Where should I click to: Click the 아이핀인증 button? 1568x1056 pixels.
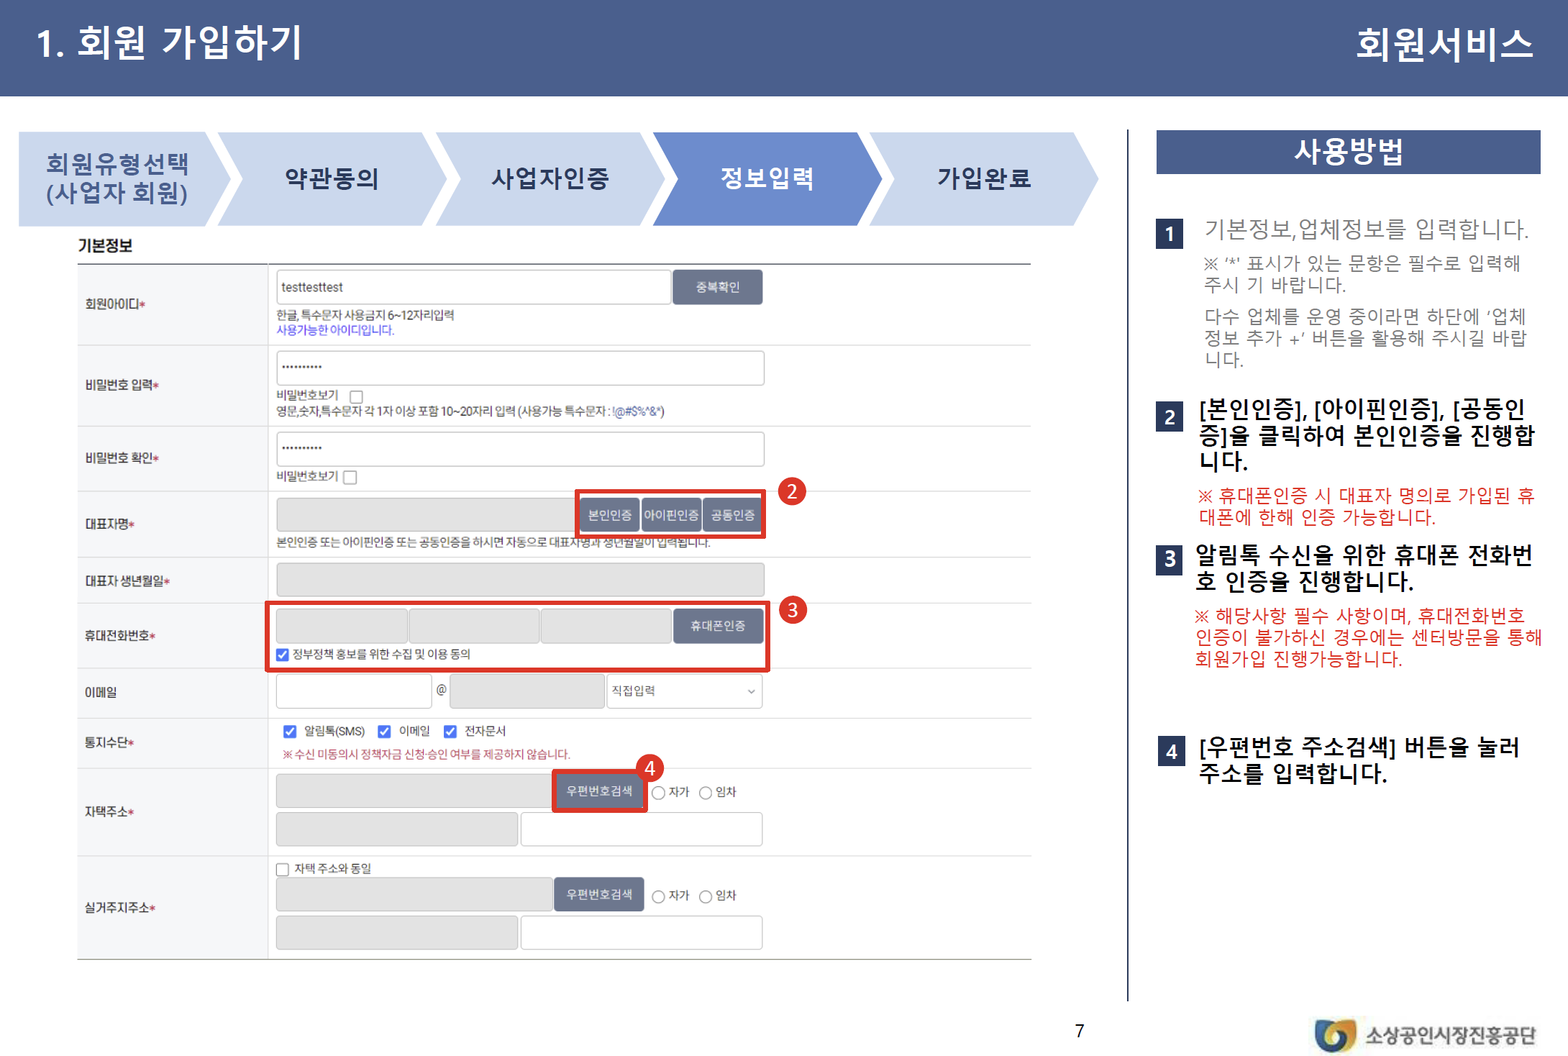click(x=671, y=515)
